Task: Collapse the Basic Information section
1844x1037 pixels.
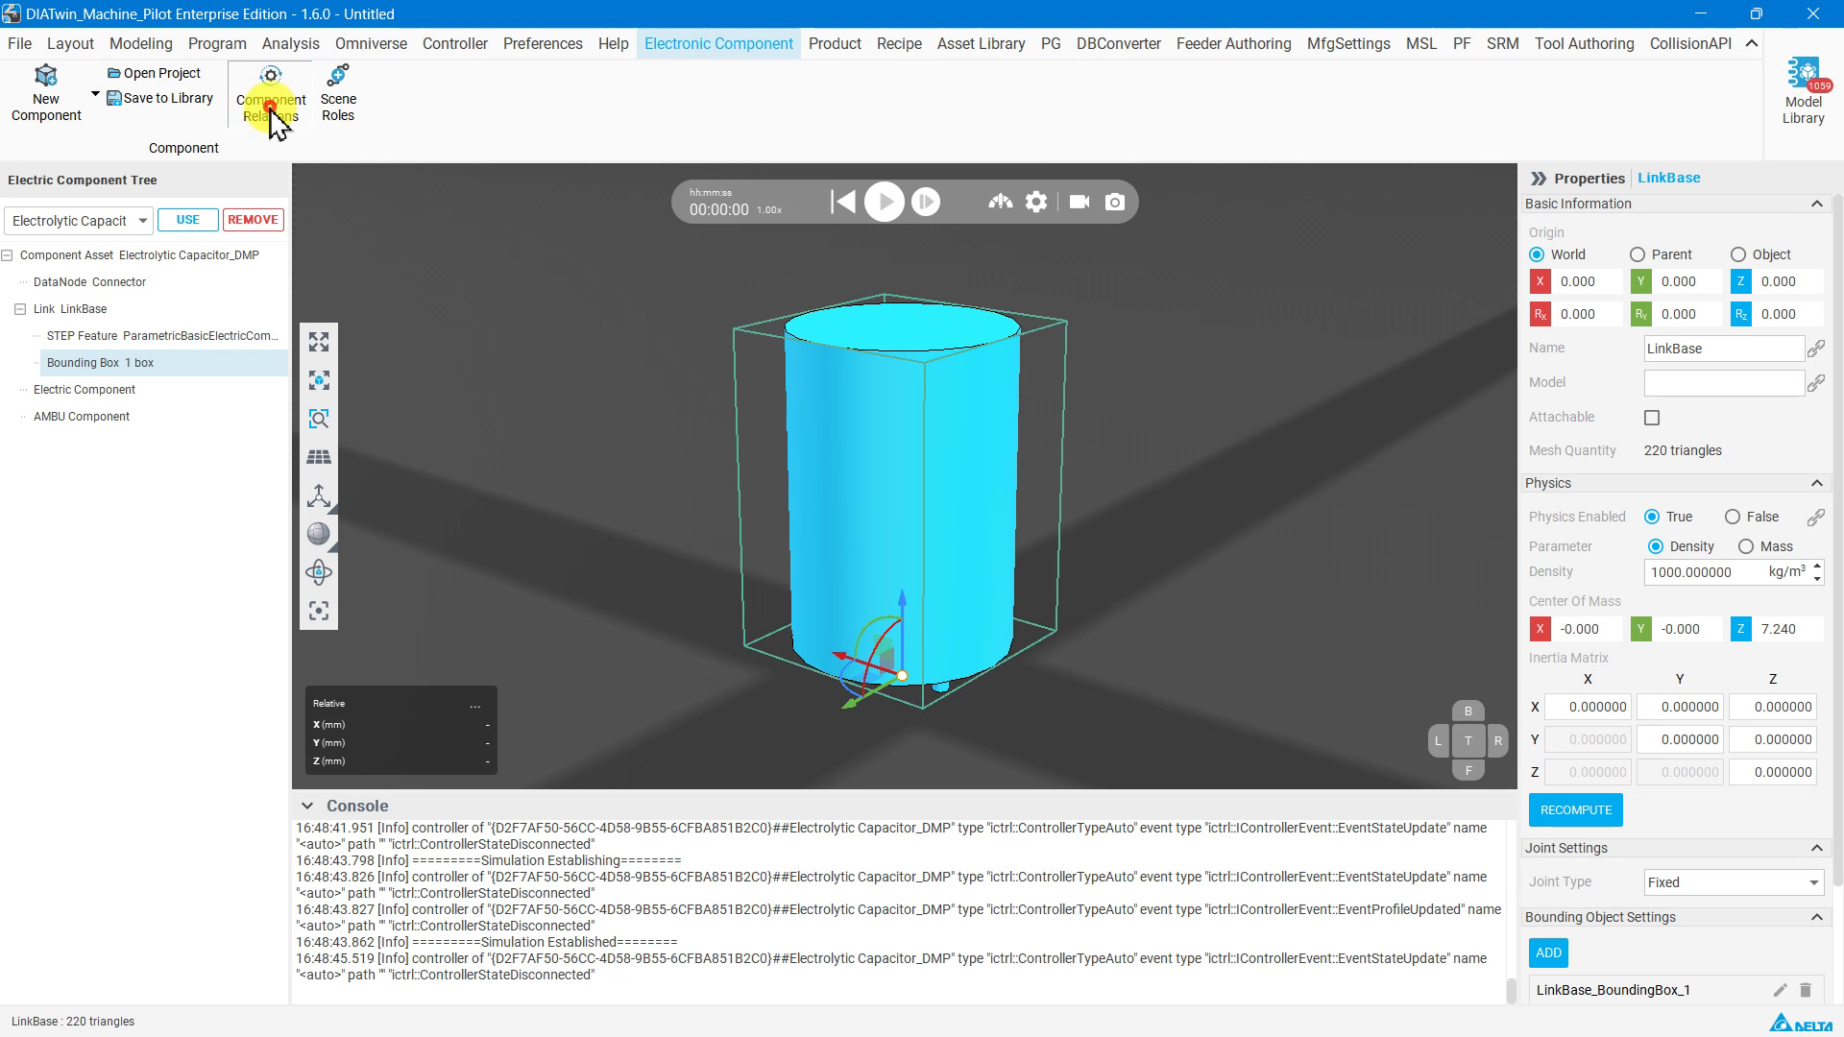Action: (1816, 204)
